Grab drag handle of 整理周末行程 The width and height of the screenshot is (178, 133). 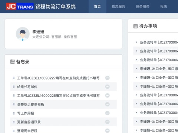coord(14,131)
